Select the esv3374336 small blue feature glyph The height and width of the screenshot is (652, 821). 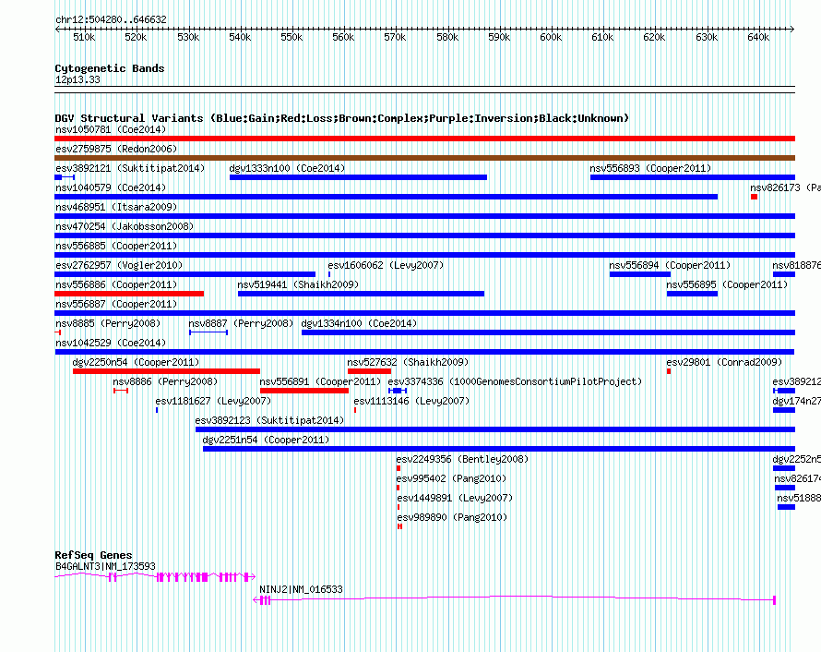(x=398, y=391)
